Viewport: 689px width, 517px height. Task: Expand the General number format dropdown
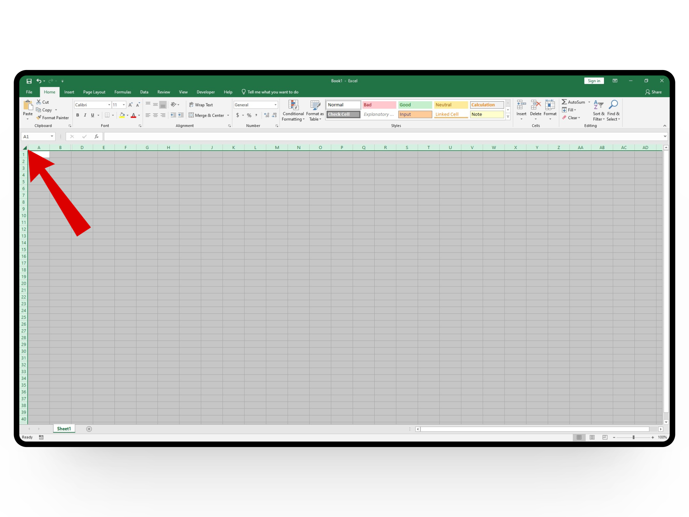tap(275, 105)
